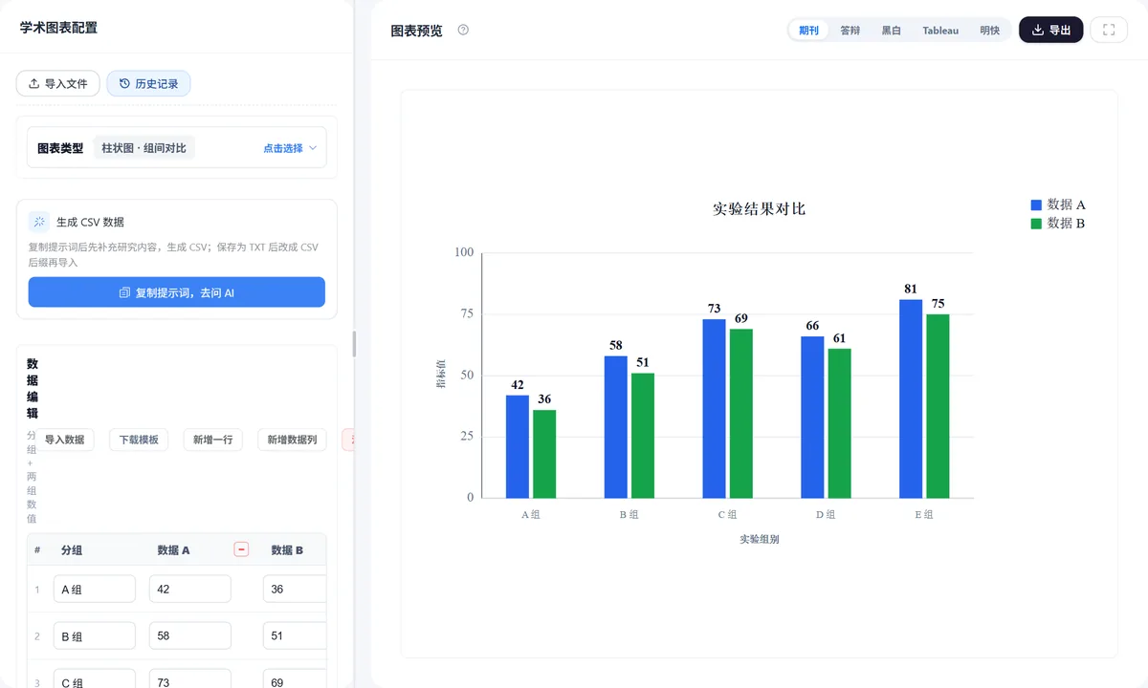Click the 图表预览 heading

point(417,31)
